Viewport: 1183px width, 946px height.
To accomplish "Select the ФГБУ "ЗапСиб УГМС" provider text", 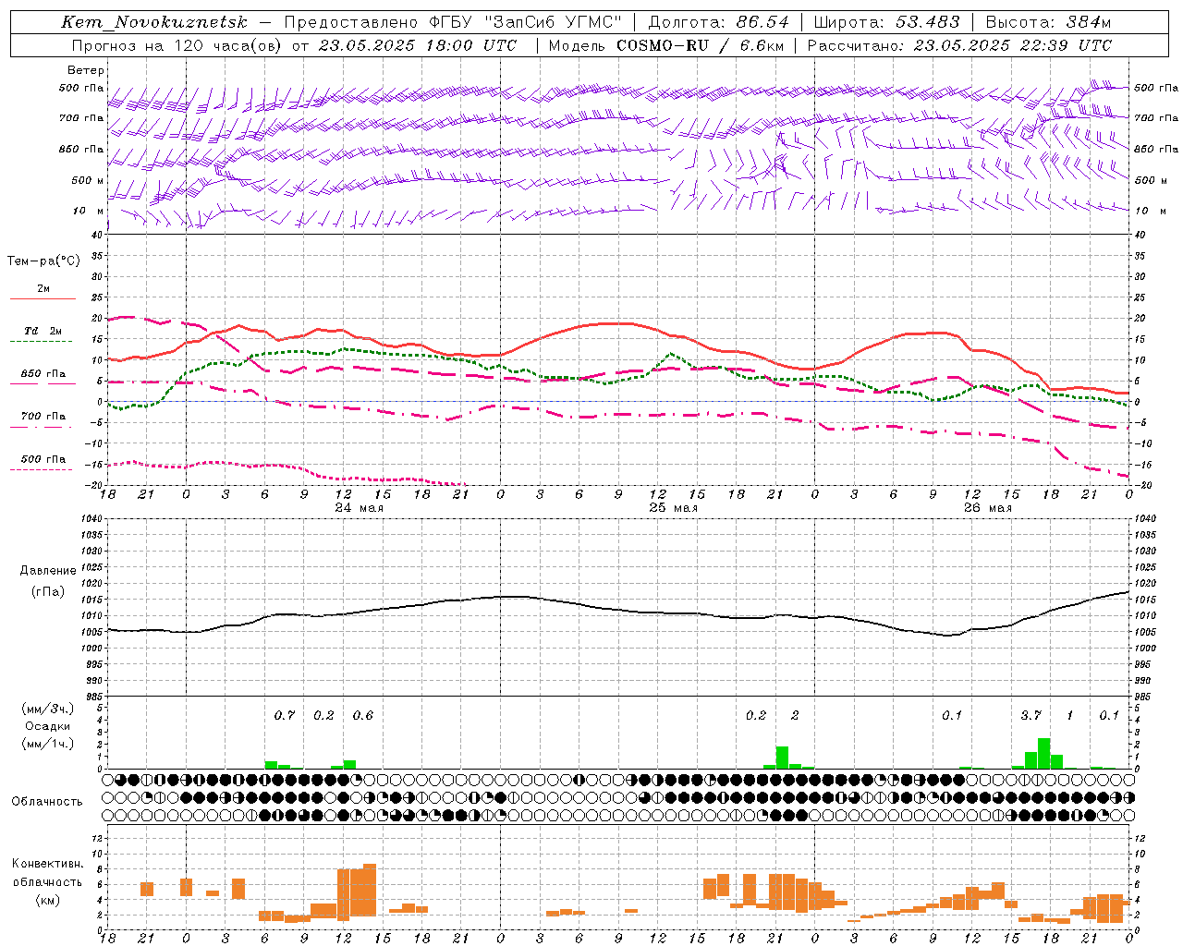I will (x=527, y=22).
